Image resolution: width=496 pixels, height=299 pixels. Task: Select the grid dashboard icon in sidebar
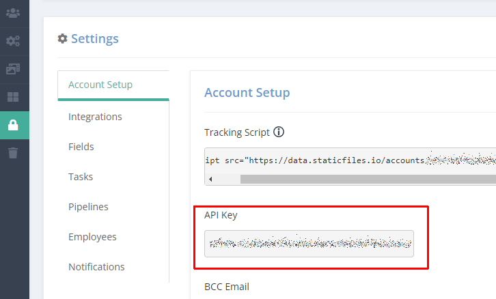point(13,97)
